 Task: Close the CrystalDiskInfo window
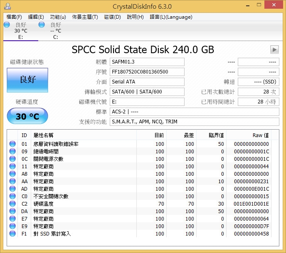pyautogui.click(x=274, y=5)
